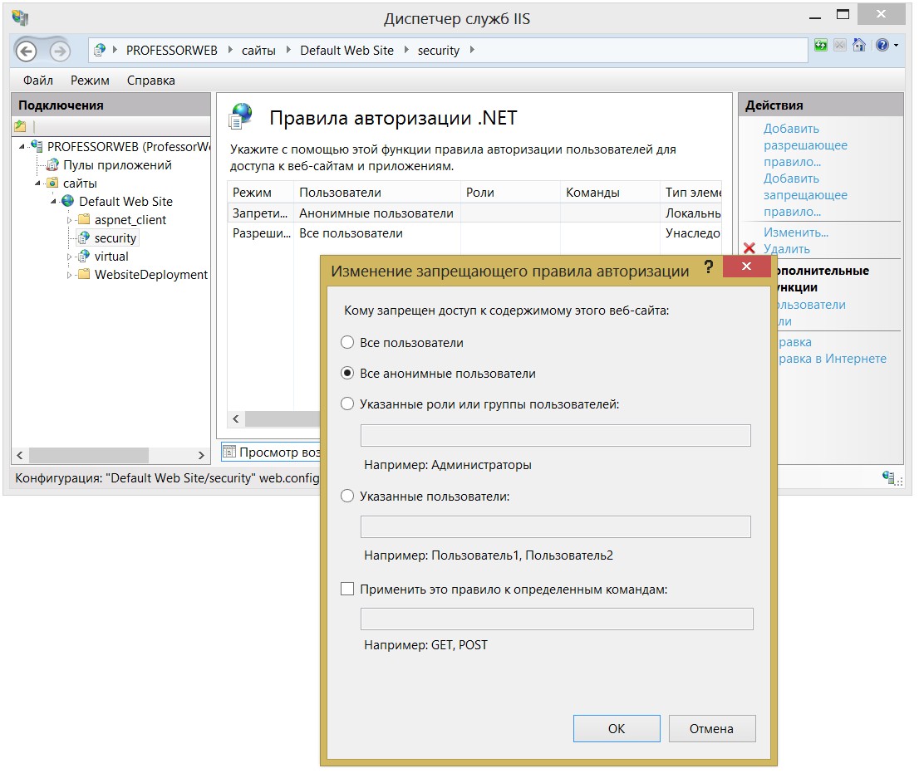Click the roles or groups text field
919x773 pixels.
(x=556, y=435)
